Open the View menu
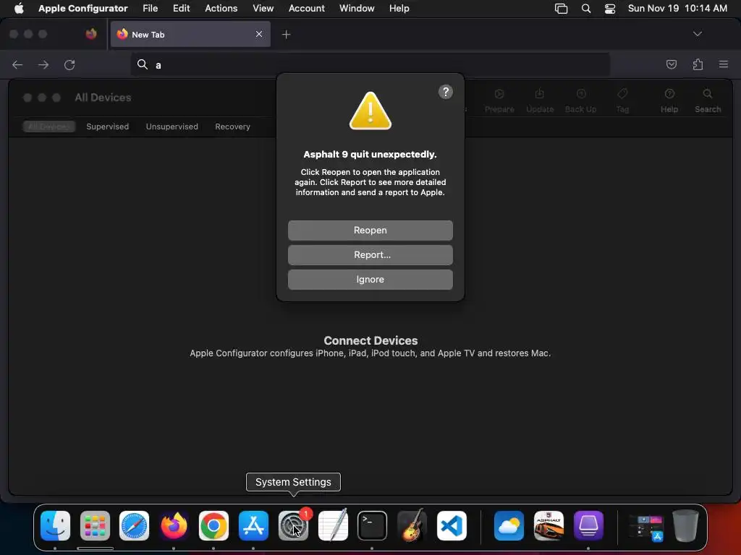 click(263, 8)
